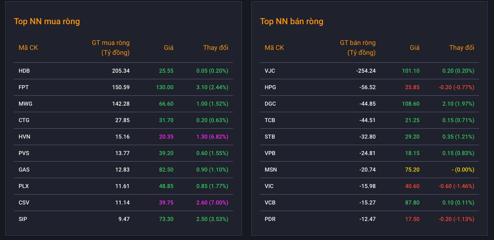The image size is (494, 240).
Task: Click "Mã CK" header in the bán ròng table
Action: click(274, 48)
